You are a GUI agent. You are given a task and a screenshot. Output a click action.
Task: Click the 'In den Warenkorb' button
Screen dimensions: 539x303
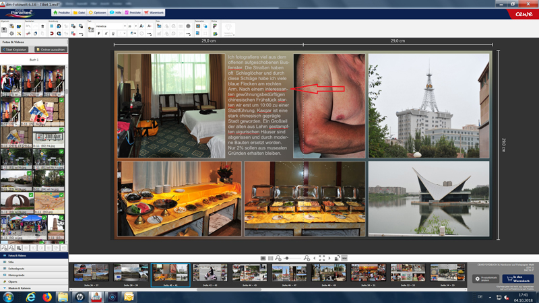517,278
